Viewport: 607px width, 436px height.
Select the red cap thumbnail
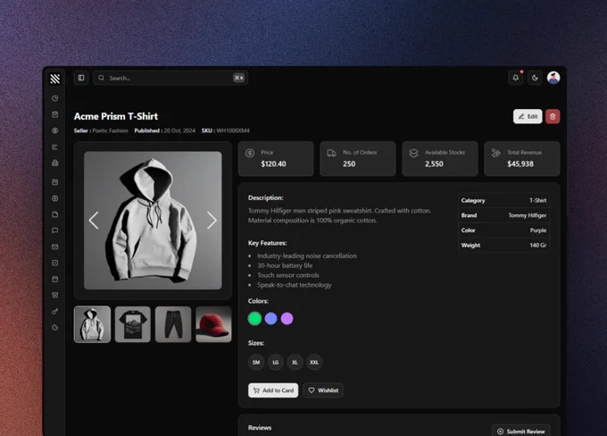click(x=213, y=324)
